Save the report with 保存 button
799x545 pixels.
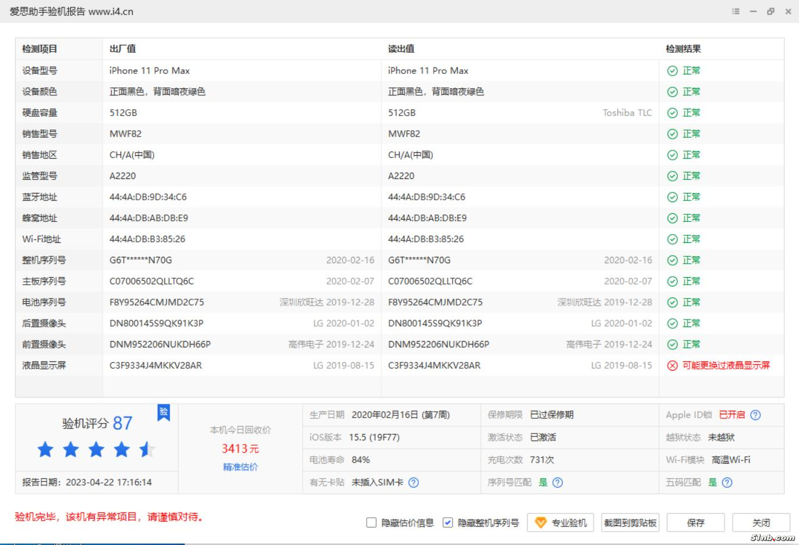695,522
